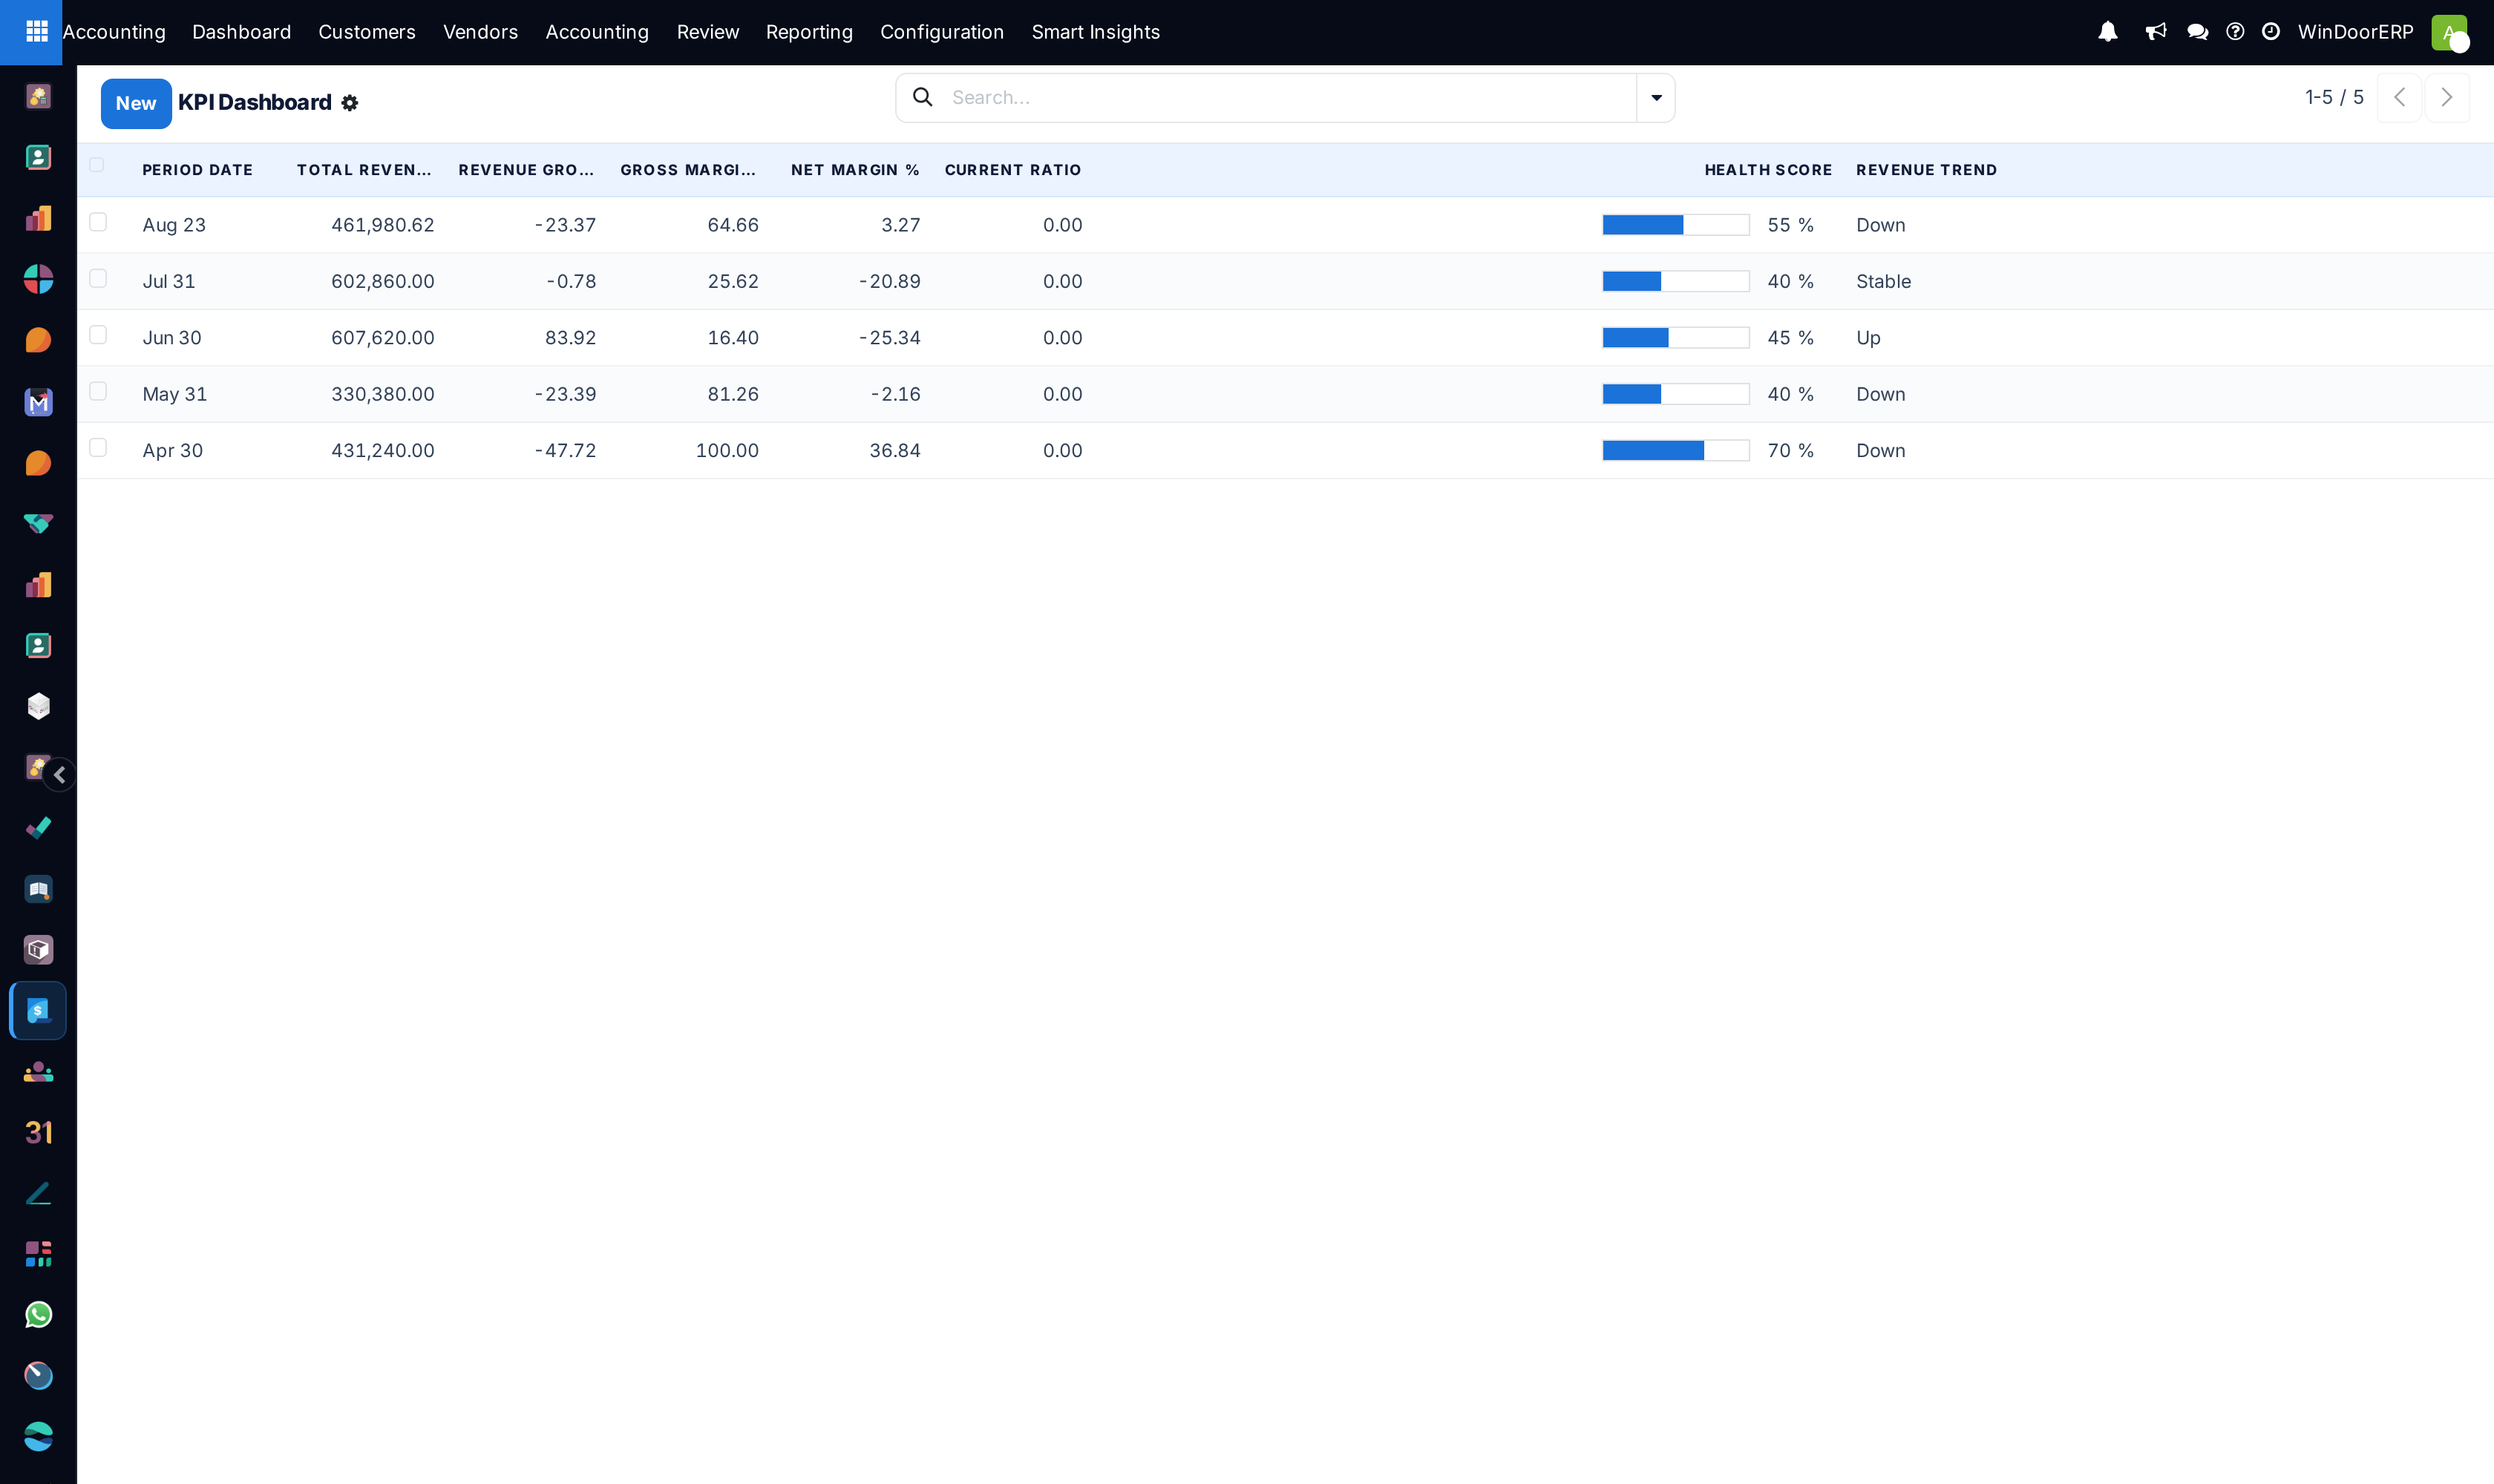
Task: Open the Customers menu
Action: click(x=366, y=32)
